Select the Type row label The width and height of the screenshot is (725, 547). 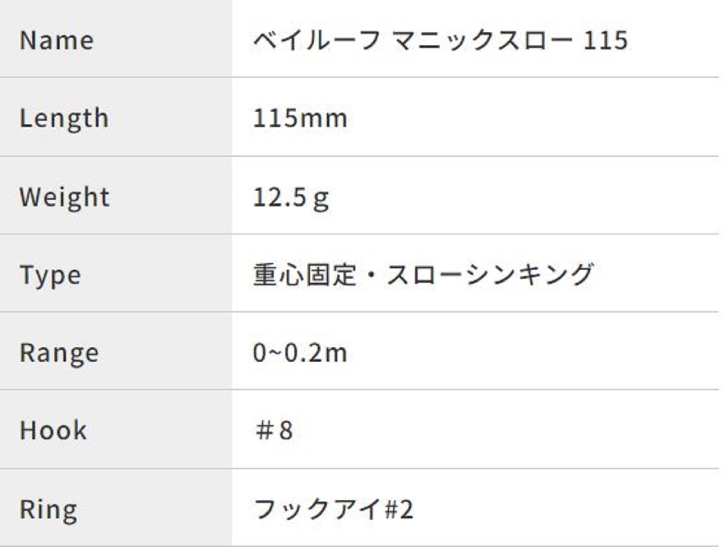50,275
